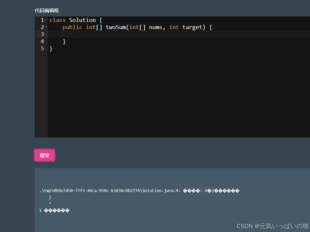Click the 'public' keyword in line 2
This screenshot has width=310, height=232.
tap(72, 27)
